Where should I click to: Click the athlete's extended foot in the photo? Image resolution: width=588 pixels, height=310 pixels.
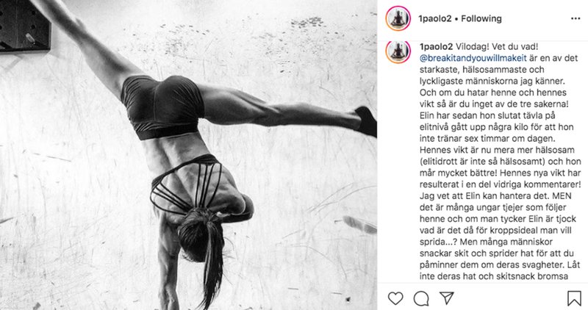click(x=366, y=120)
